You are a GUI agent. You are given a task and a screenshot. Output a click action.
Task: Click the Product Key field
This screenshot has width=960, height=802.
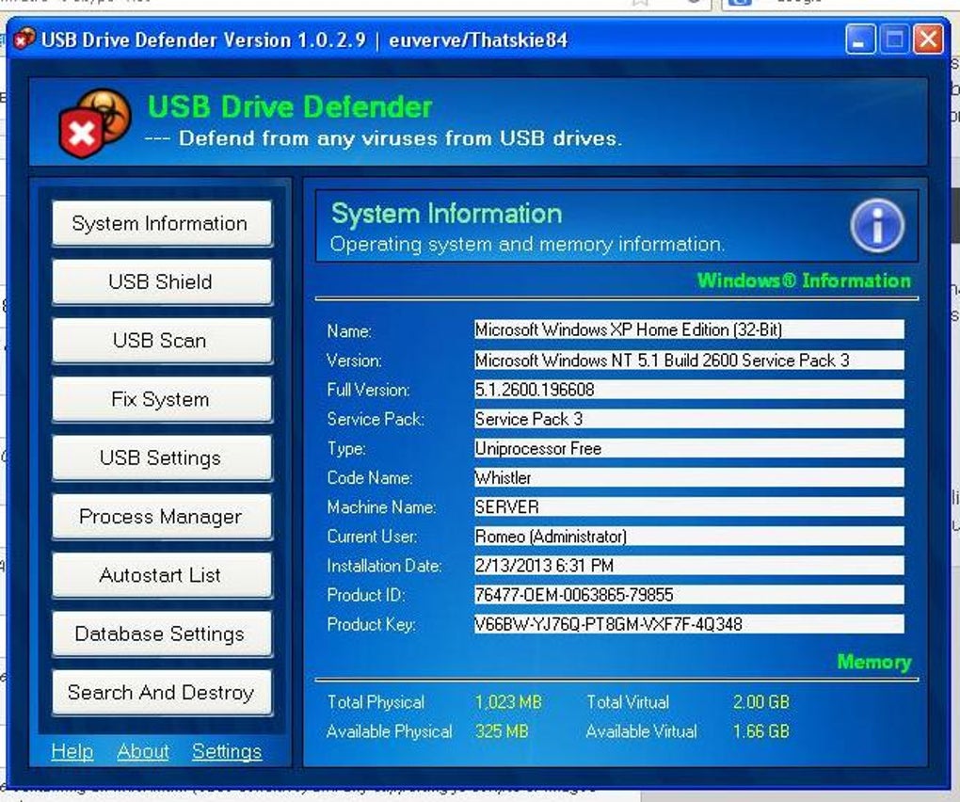point(689,624)
